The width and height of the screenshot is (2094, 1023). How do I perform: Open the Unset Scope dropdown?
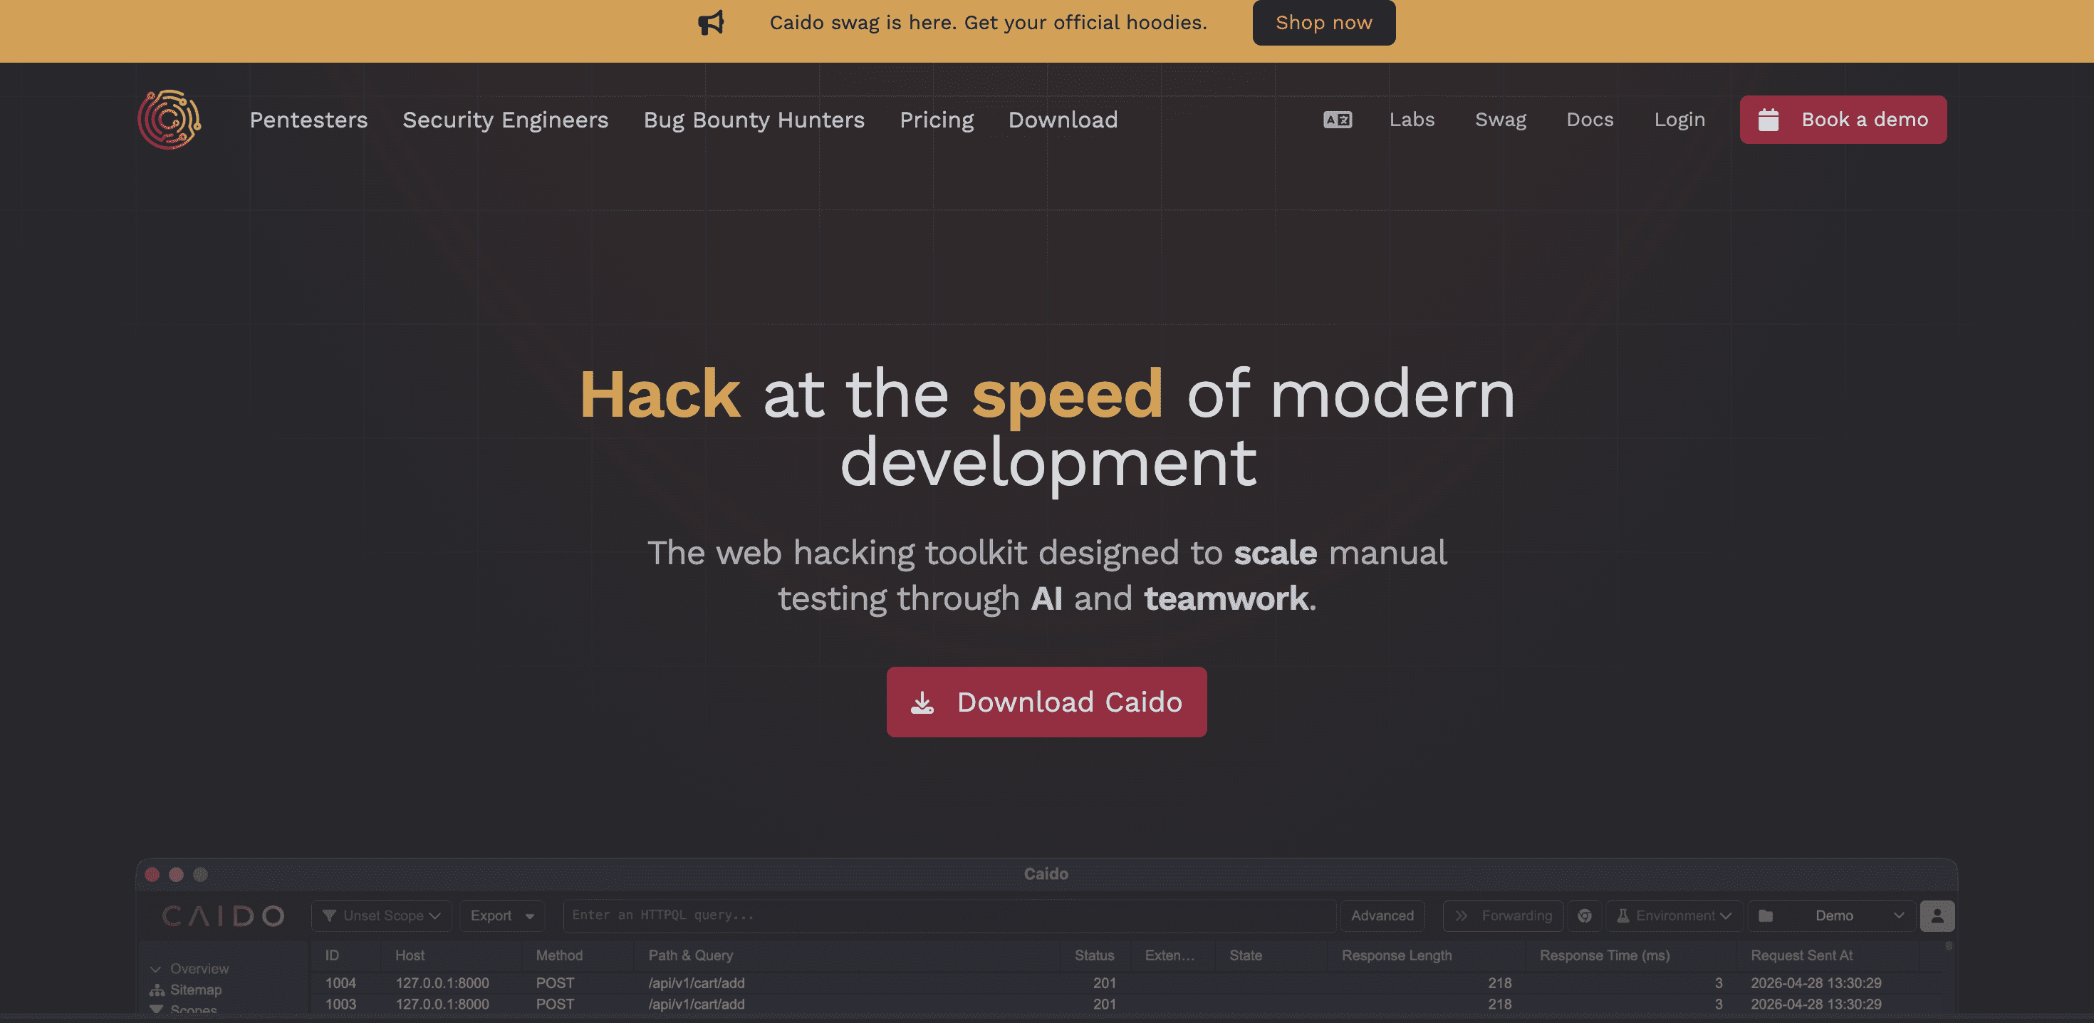pyautogui.click(x=381, y=915)
